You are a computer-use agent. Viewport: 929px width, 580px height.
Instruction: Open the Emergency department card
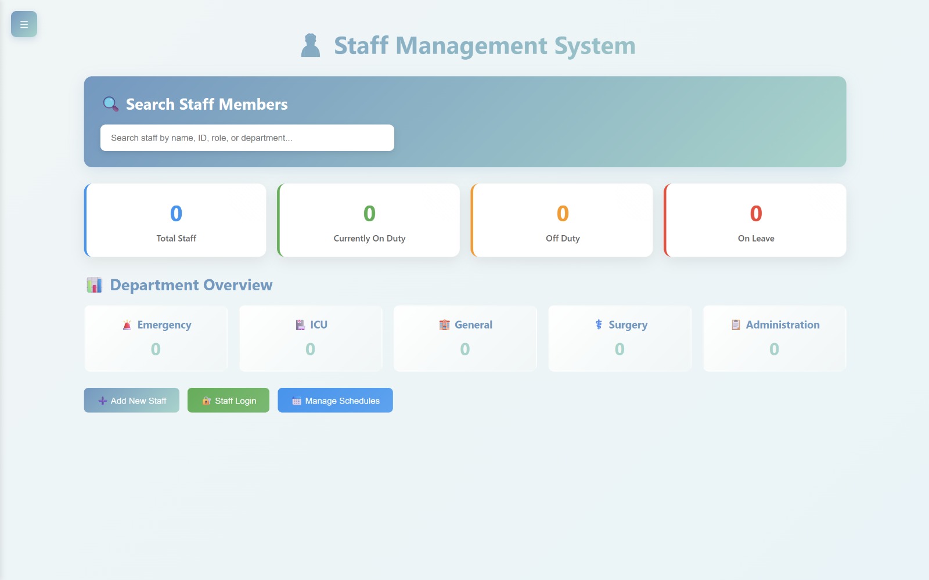coord(156,338)
